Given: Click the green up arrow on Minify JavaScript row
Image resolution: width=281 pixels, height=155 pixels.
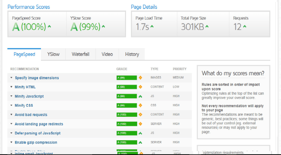Looking at the screenshot, I should pos(140,96).
